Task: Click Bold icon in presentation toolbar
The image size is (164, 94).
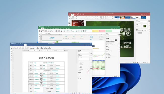Action: [79, 18]
